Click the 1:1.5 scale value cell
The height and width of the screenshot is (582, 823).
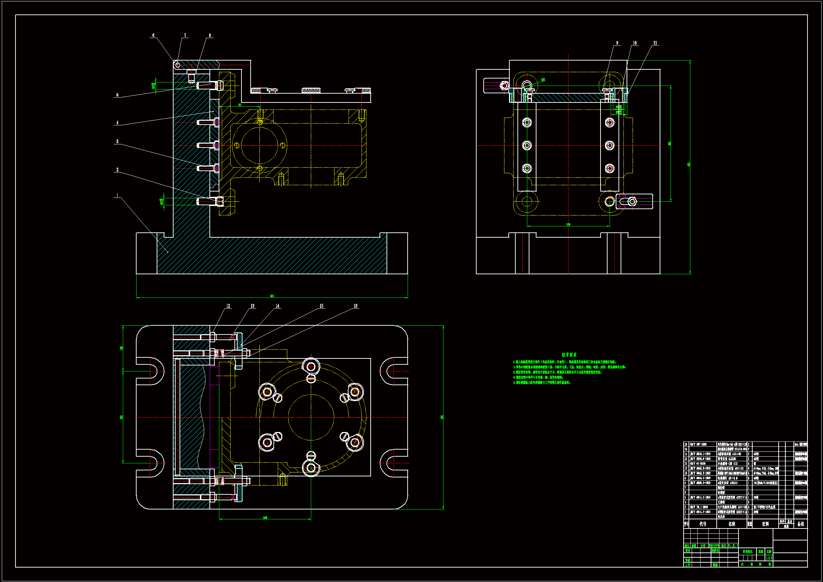[769, 558]
